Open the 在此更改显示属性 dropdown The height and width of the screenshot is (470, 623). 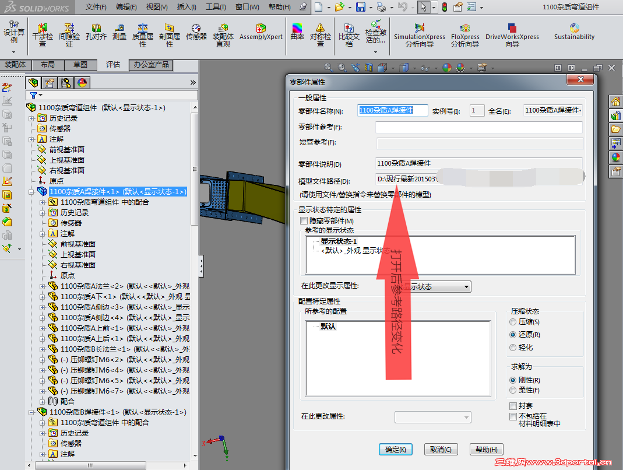(x=466, y=287)
